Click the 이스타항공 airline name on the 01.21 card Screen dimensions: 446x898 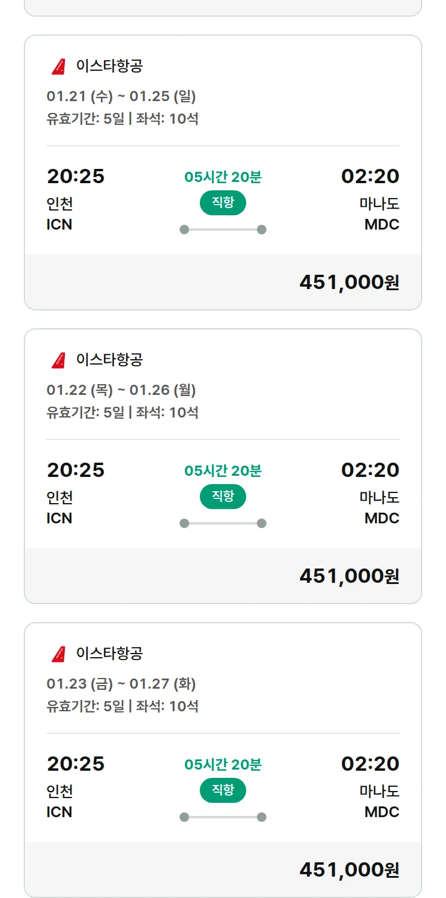tap(109, 66)
